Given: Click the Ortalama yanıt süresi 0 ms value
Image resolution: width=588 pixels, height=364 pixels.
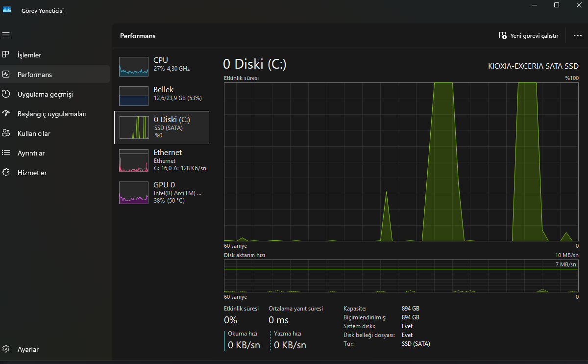Looking at the screenshot, I should click(279, 320).
